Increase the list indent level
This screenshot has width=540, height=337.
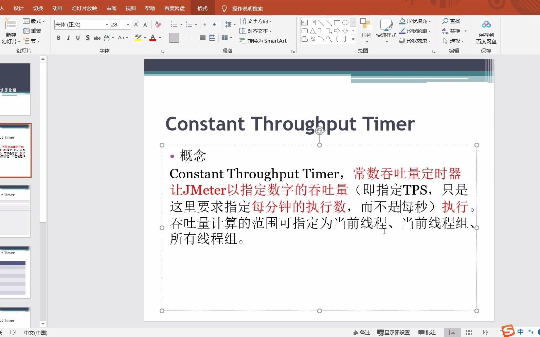(x=216, y=24)
